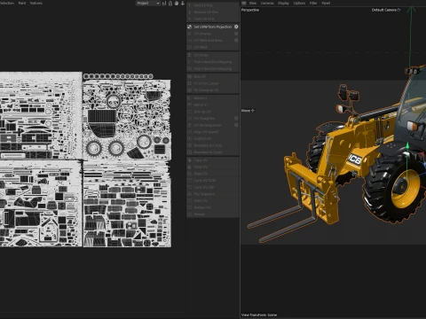Click the Flip Sequence command
This screenshot has height=319, width=426.
tap(204, 194)
